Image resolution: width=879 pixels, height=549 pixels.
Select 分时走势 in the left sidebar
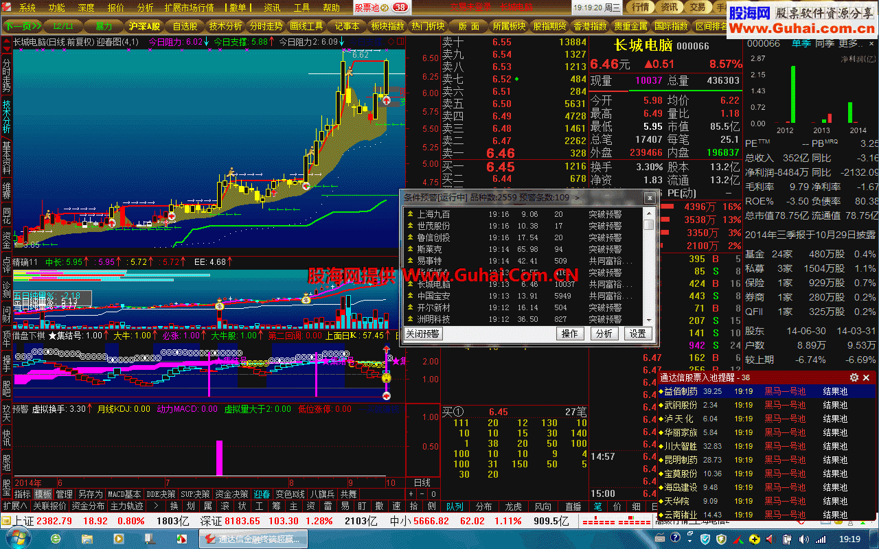click(x=6, y=75)
